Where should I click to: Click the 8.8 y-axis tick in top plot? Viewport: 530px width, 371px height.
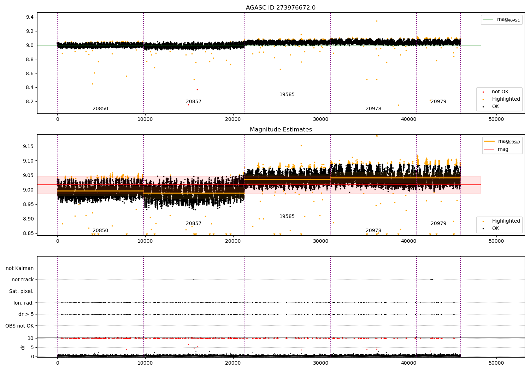[30, 59]
